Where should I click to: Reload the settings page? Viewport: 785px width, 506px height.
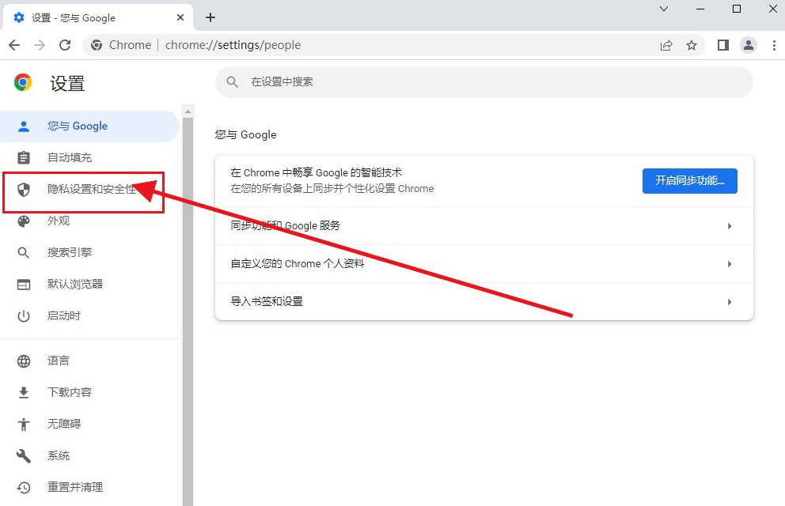[x=65, y=45]
